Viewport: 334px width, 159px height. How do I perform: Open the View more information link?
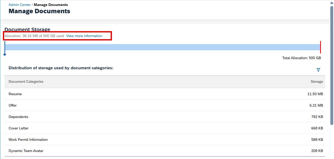[x=84, y=36]
